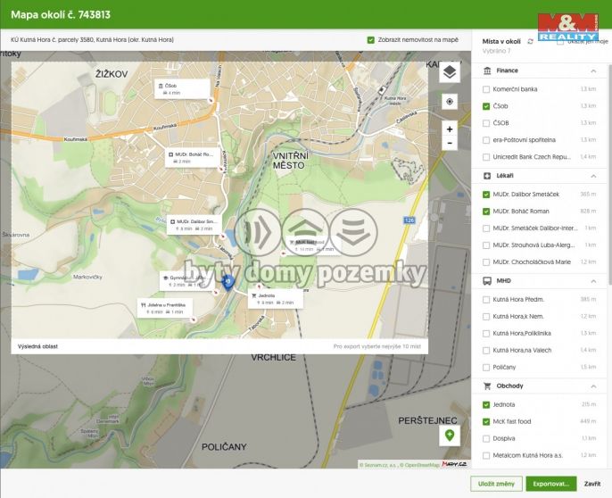Zoom in on the map
The height and width of the screenshot is (498, 612).
pos(450,129)
